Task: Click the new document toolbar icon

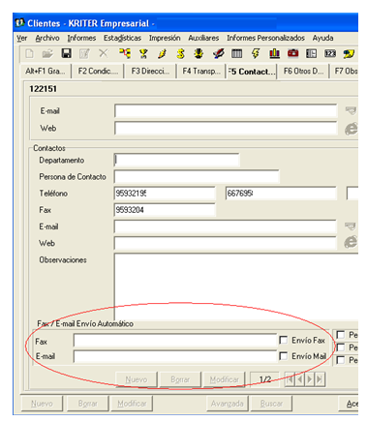Action: tap(29, 53)
